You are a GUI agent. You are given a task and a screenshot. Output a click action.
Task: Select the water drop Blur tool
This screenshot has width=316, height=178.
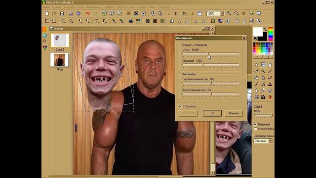(x=256, y=90)
